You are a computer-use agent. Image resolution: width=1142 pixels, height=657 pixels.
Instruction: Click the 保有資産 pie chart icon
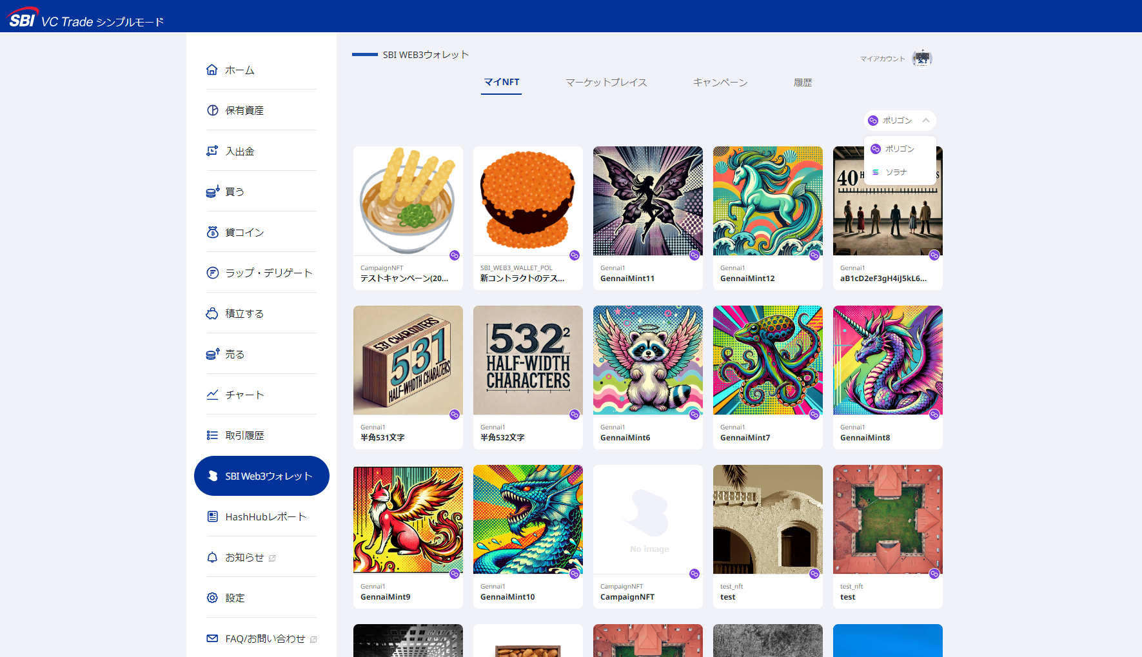click(212, 110)
